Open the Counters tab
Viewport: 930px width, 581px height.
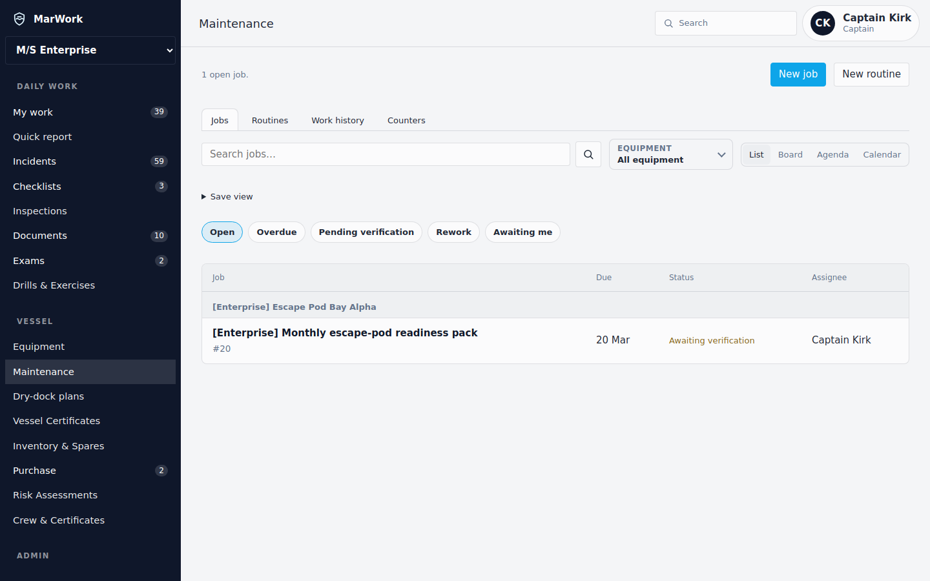coord(406,120)
